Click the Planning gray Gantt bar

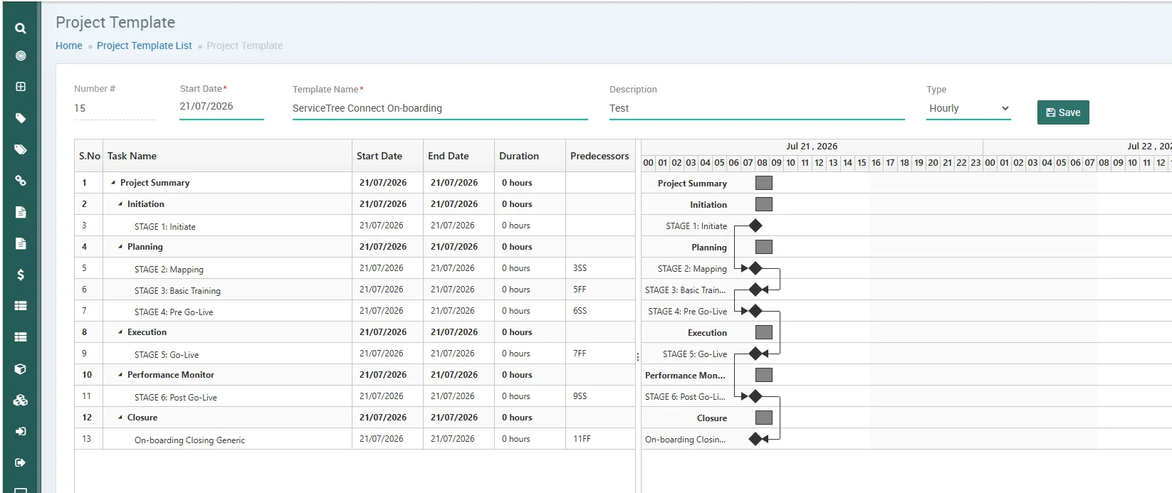[764, 247]
